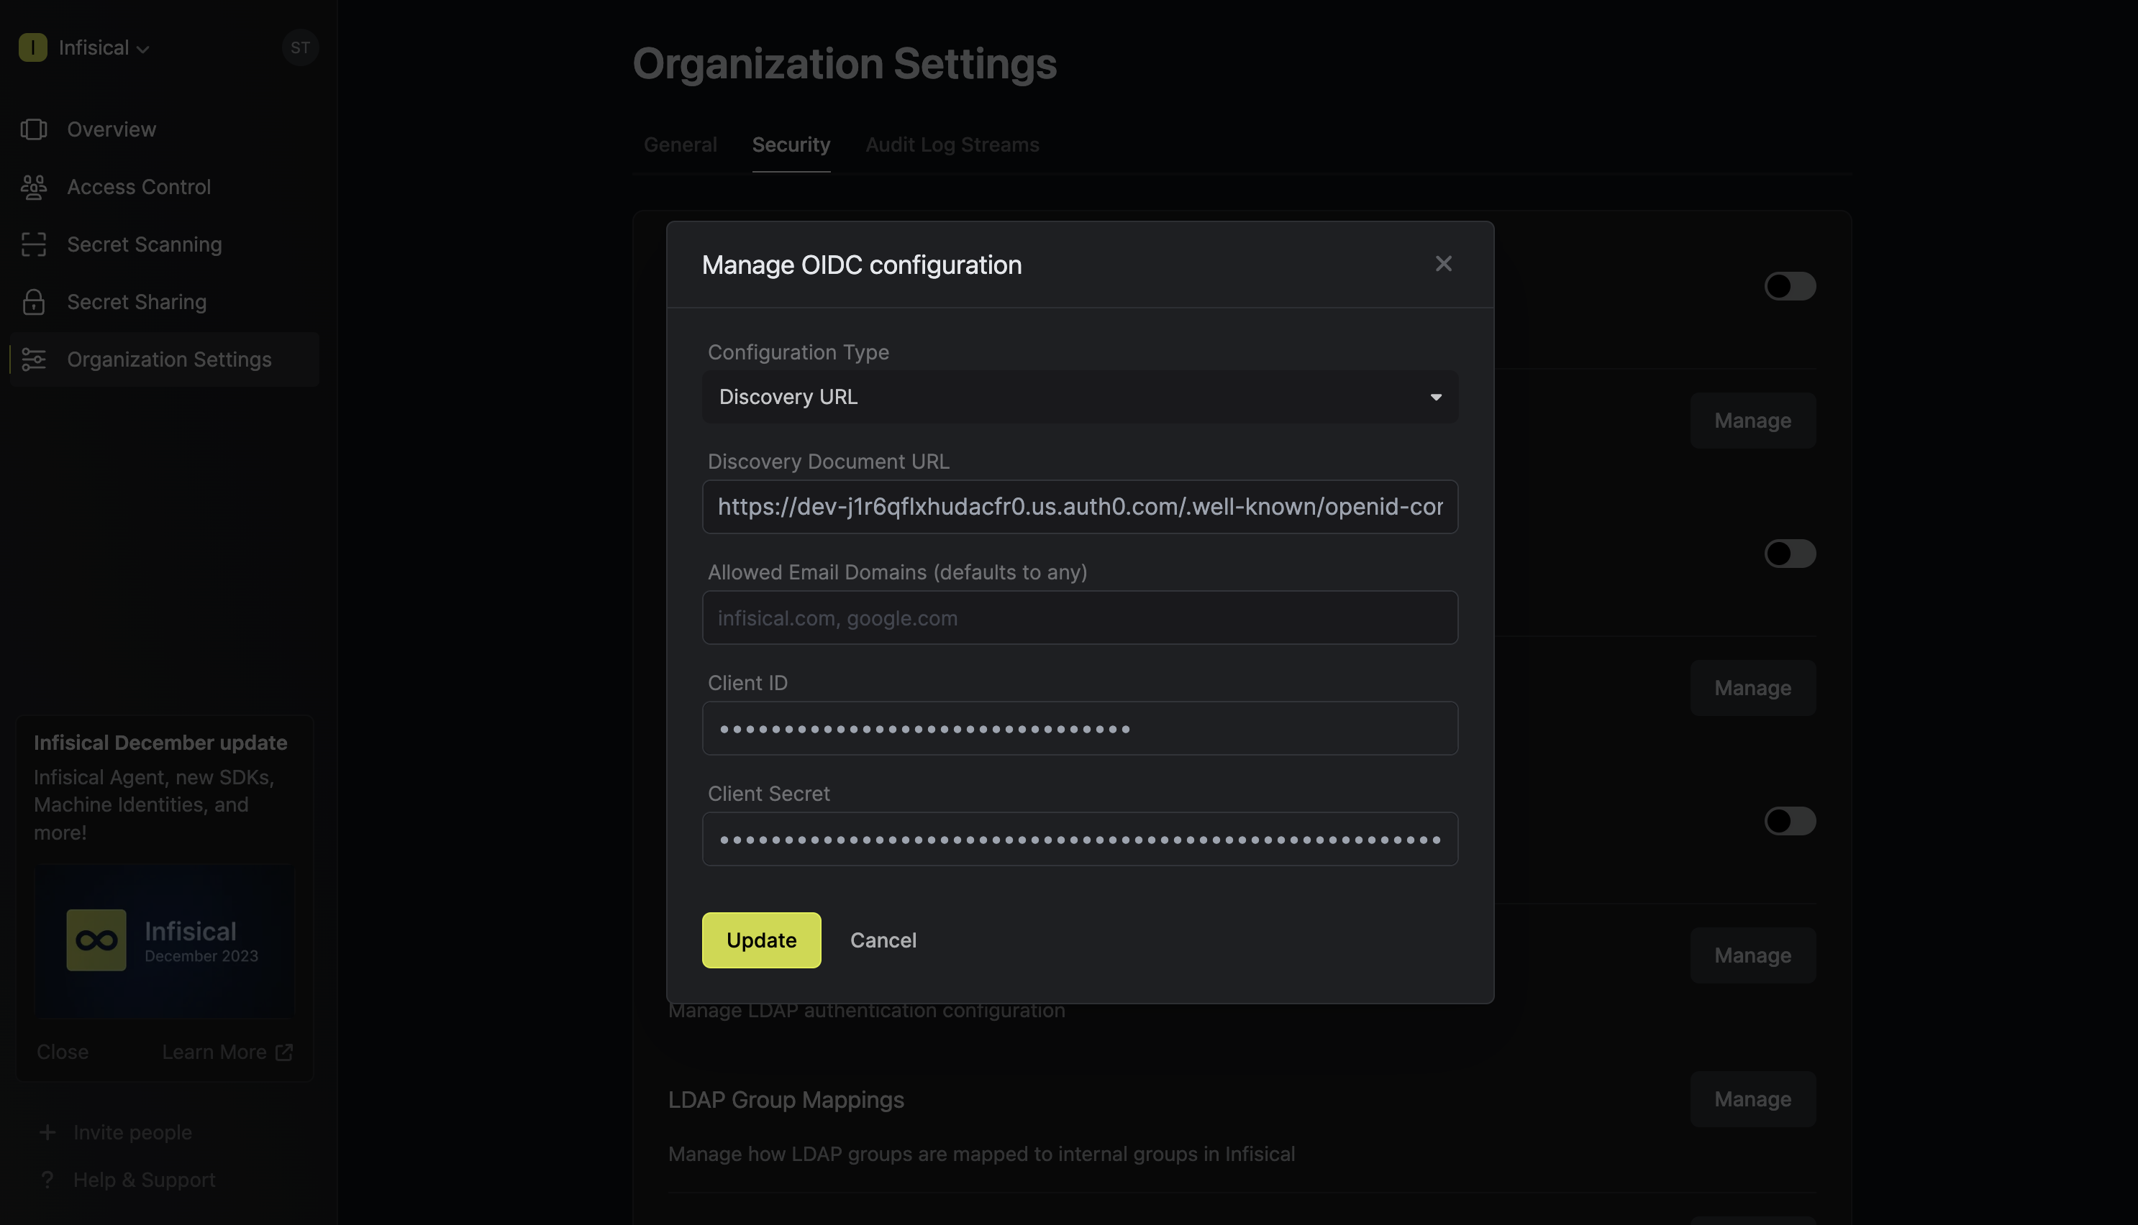Image resolution: width=2138 pixels, height=1225 pixels.
Task: Click the Access Control people icon
Action: point(34,187)
